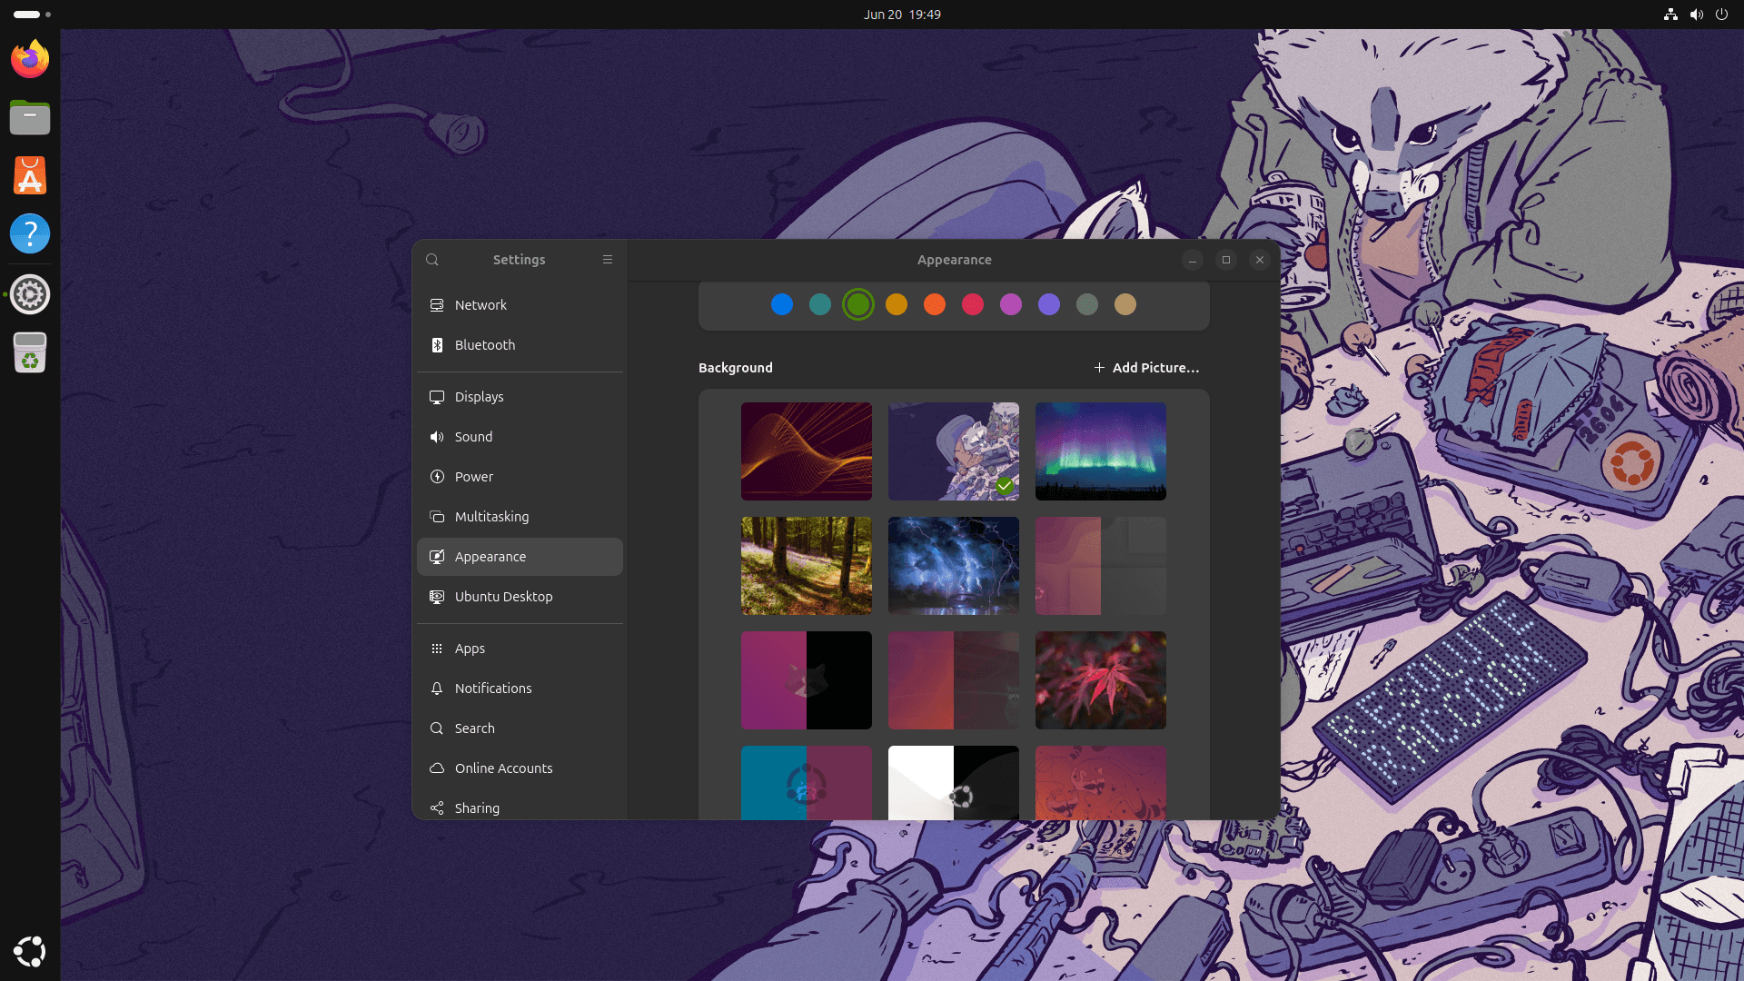Launch the Files manager from dock
The width and height of the screenshot is (1744, 981).
pos(30,117)
